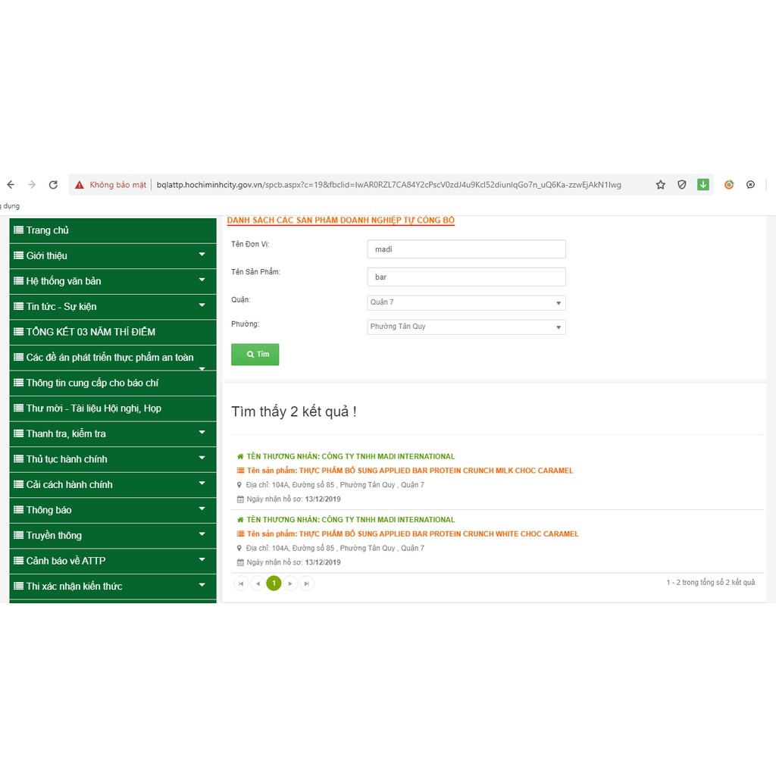This screenshot has height=776, width=776.
Task: Expand the Hệ thống văn bản arrow
Action: (202, 280)
